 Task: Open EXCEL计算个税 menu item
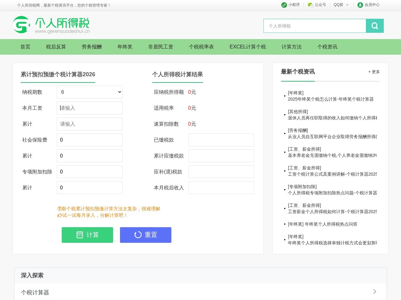click(248, 47)
